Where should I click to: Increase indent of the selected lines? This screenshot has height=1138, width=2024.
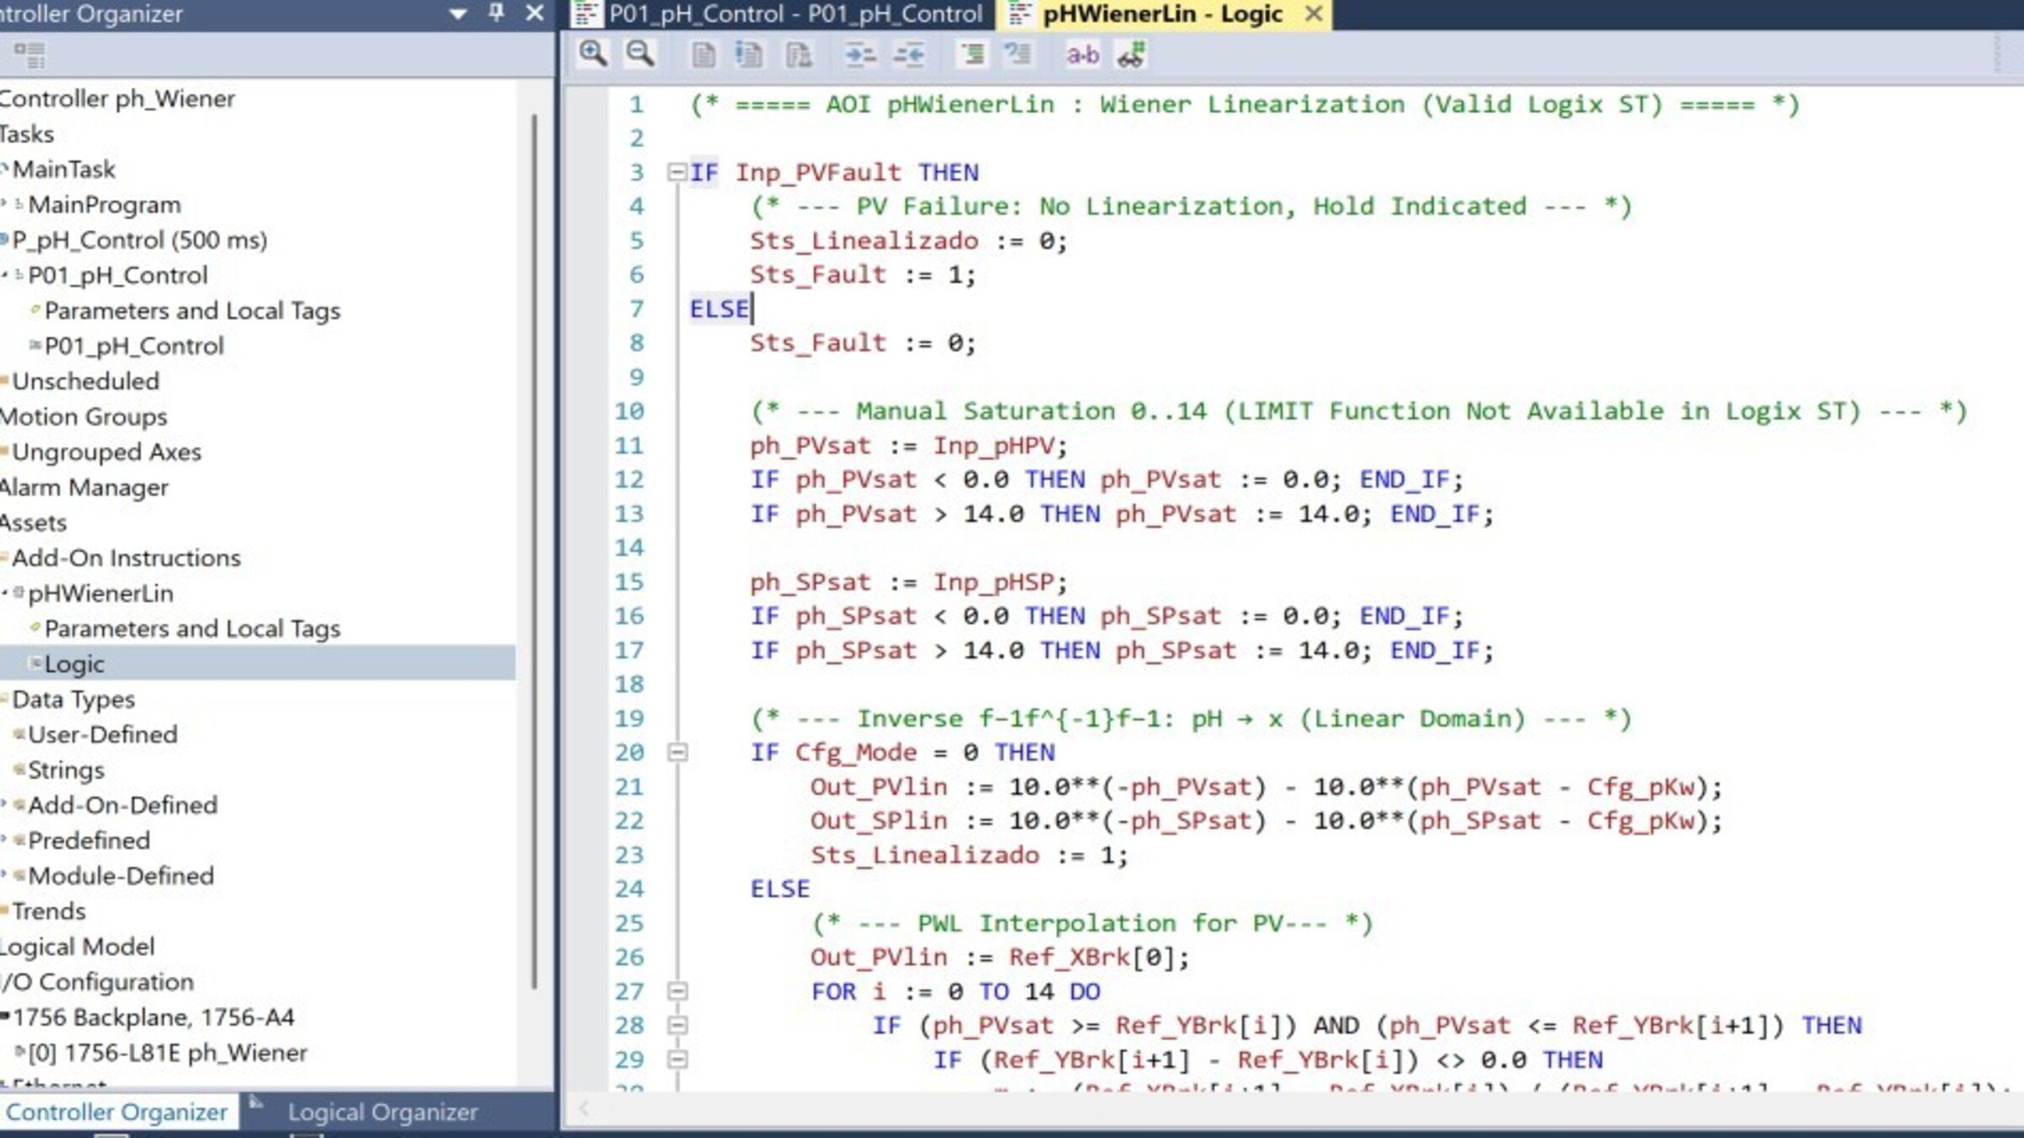tap(860, 56)
